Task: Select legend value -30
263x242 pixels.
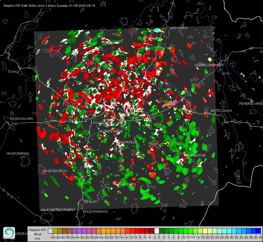Action: [x=87, y=237]
